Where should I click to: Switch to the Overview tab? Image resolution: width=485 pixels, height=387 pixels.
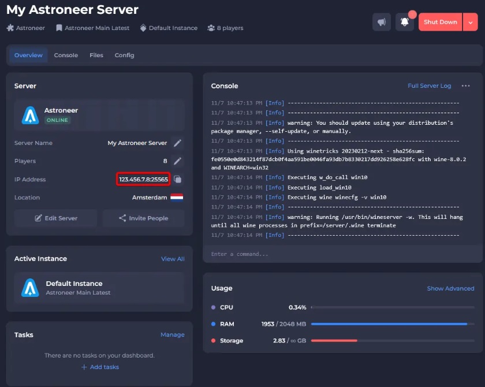tap(28, 55)
